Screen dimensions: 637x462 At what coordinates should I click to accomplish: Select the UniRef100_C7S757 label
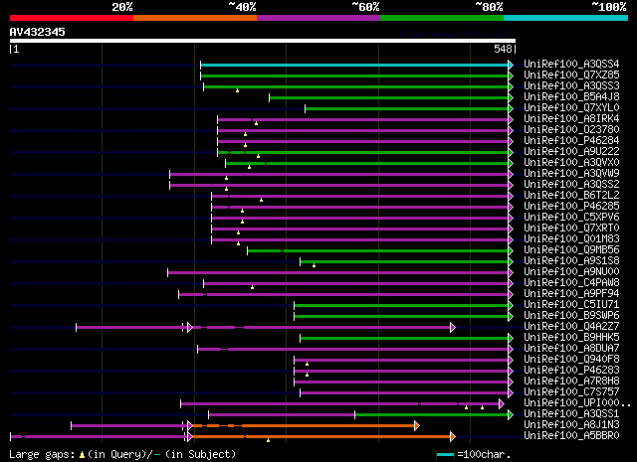click(571, 392)
